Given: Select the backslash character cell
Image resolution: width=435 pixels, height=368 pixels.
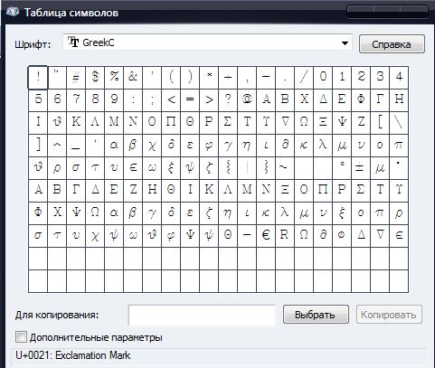Looking at the screenshot, I should pos(399,123).
